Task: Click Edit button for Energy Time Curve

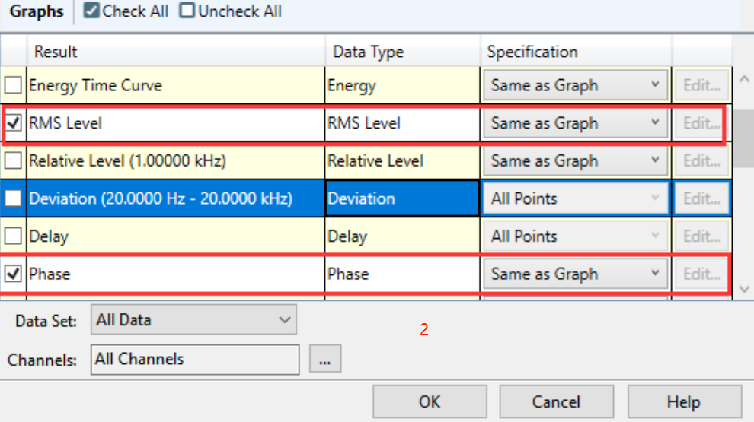Action: click(x=701, y=85)
